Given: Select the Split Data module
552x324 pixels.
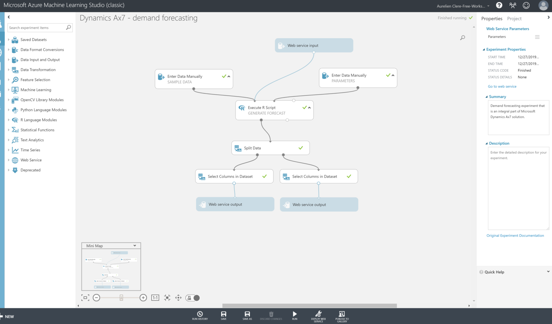Looking at the screenshot, I should 270,148.
